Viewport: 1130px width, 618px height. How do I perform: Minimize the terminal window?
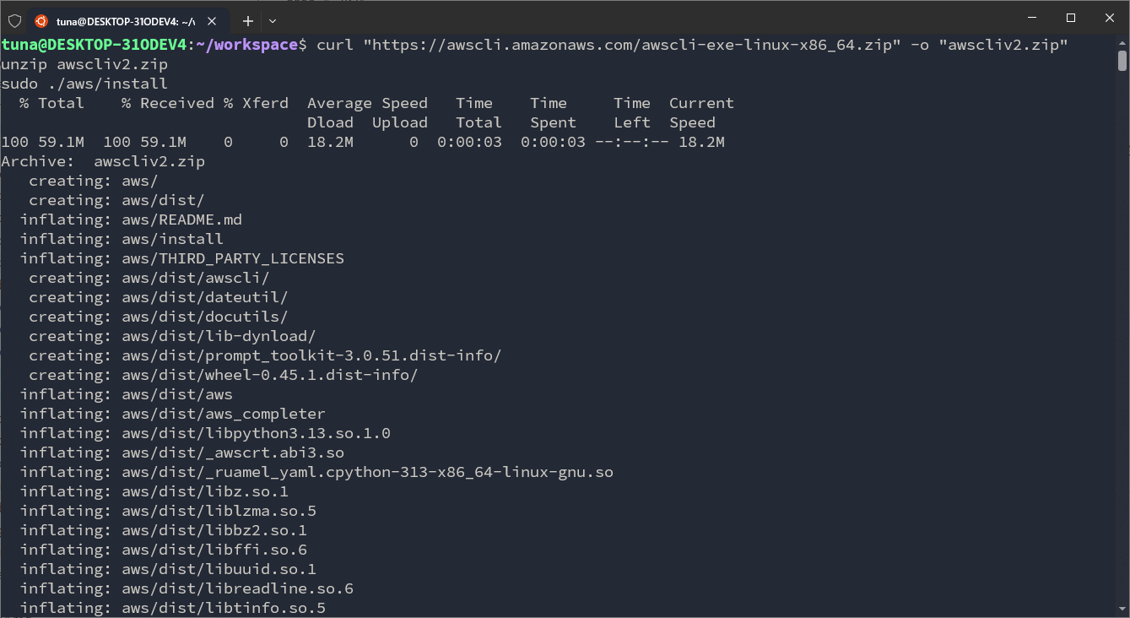[x=1032, y=18]
